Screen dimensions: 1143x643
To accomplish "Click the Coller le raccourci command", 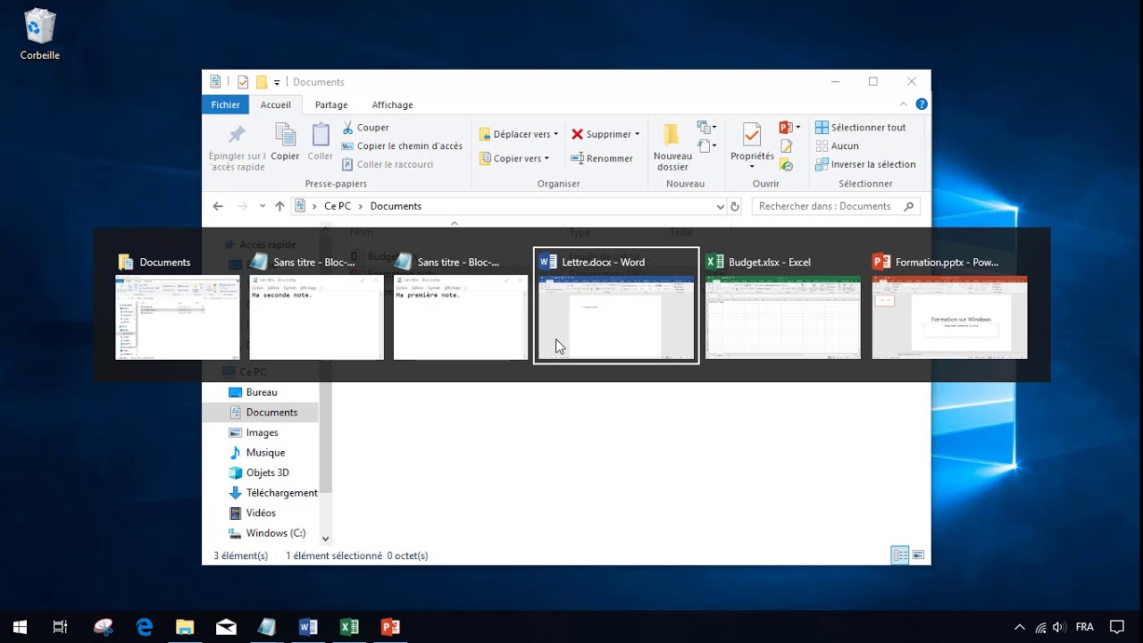I will [388, 164].
